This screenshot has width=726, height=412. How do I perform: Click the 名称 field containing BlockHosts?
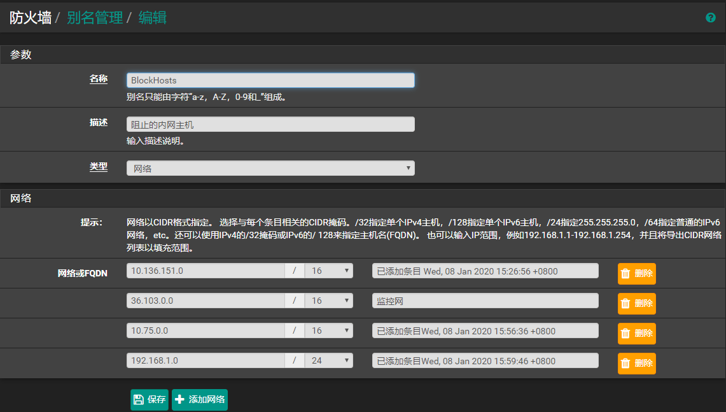[x=270, y=80]
